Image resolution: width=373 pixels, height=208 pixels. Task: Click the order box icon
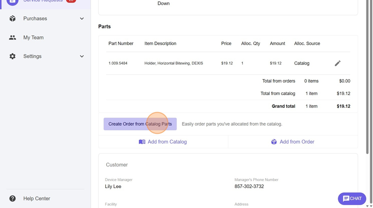point(274,142)
